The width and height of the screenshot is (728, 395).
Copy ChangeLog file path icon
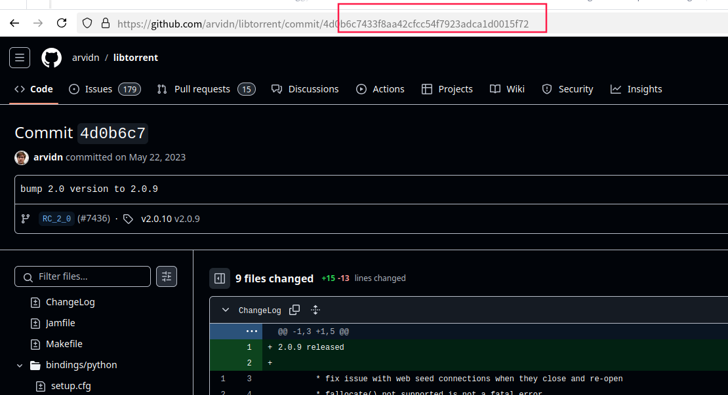pyautogui.click(x=295, y=310)
